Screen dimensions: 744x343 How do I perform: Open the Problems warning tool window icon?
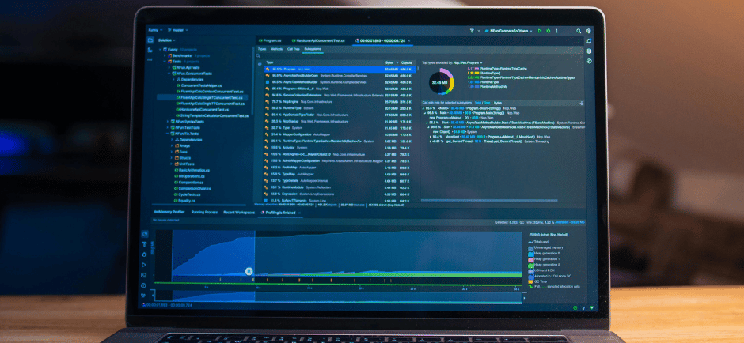(x=144, y=285)
